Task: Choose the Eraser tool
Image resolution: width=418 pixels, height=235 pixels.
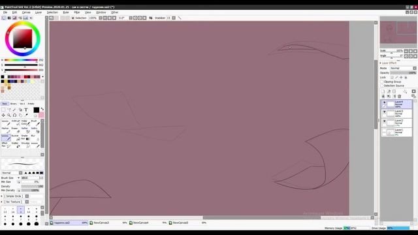Action: coord(16,130)
